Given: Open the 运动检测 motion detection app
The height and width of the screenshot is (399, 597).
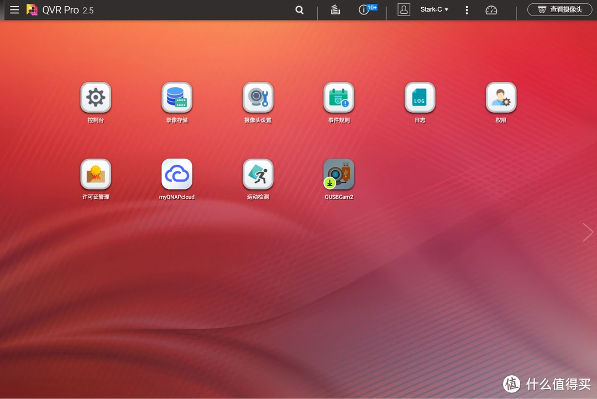Looking at the screenshot, I should (x=258, y=174).
